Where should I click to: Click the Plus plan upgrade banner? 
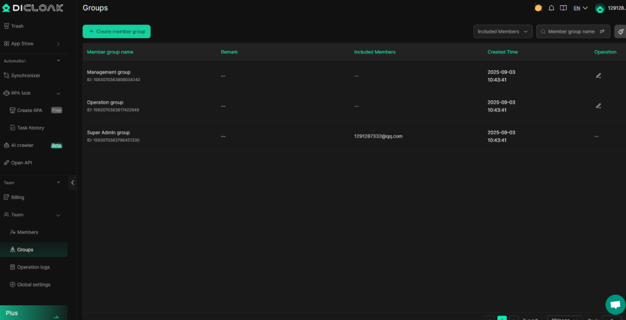tap(34, 313)
